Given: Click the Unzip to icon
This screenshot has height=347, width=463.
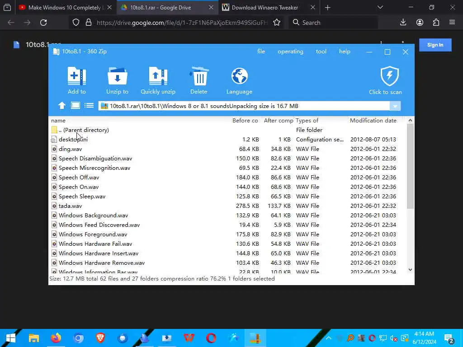Looking at the screenshot, I should click(117, 76).
